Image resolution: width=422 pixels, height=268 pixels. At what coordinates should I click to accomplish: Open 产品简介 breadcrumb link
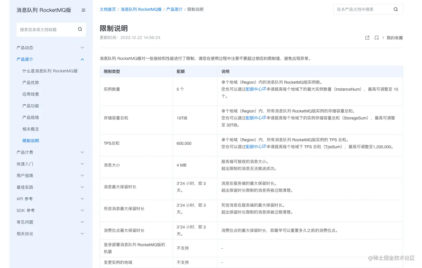click(x=174, y=9)
